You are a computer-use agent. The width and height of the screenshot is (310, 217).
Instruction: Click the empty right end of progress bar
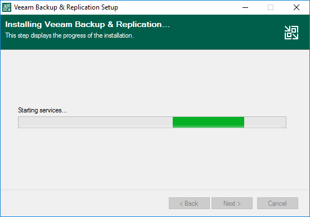(265, 122)
